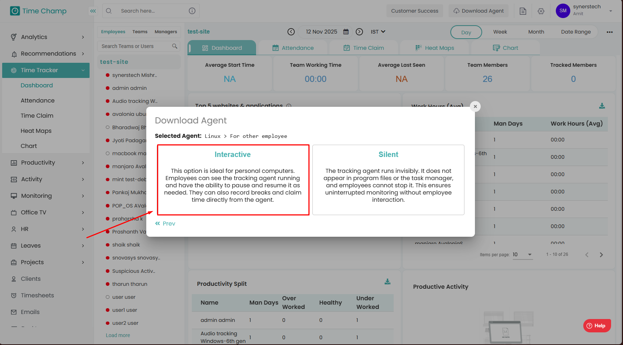Choose the Interactive agent option

(x=233, y=180)
